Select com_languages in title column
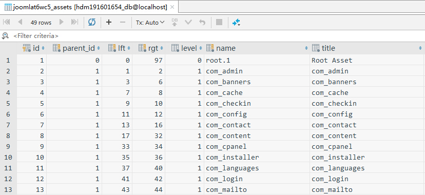This screenshot has height=195, width=425. 367,168
